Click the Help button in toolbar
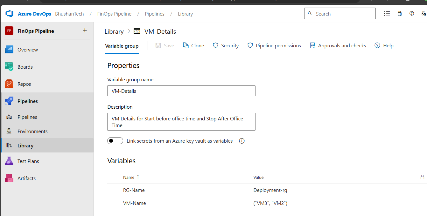The width and height of the screenshot is (427, 216). pos(384,45)
